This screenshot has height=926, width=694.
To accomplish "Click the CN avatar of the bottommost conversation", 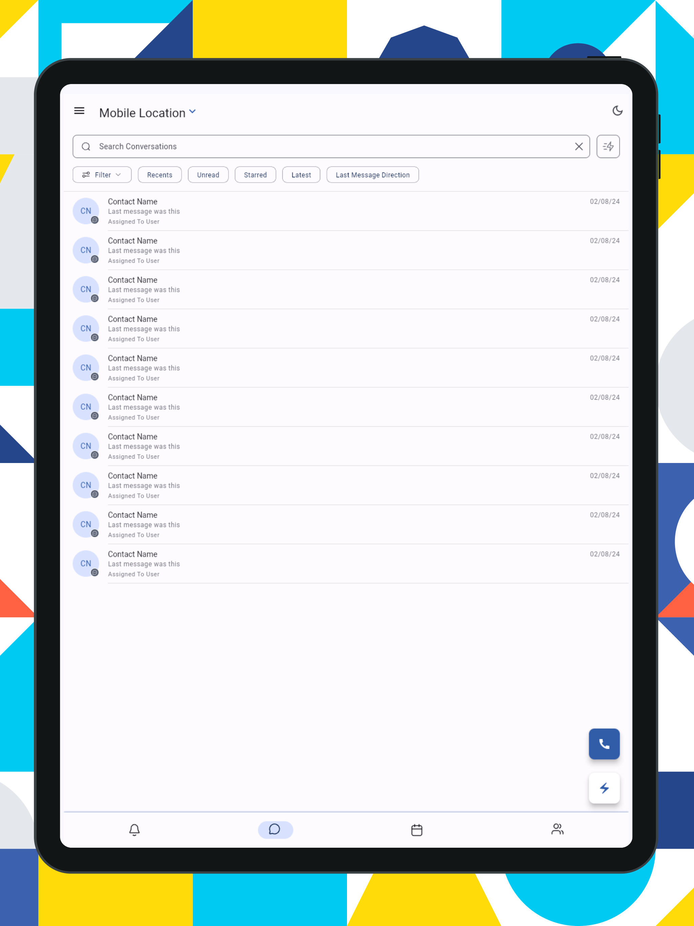I will coord(86,563).
